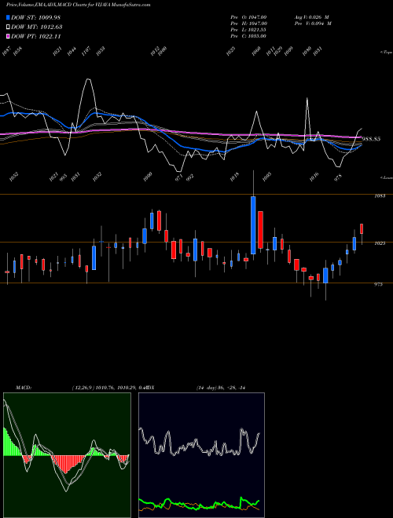Image resolution: width=393 pixels, height=518 pixels.
Task: Click the 1053 price axis label
Action: [x=380, y=196]
